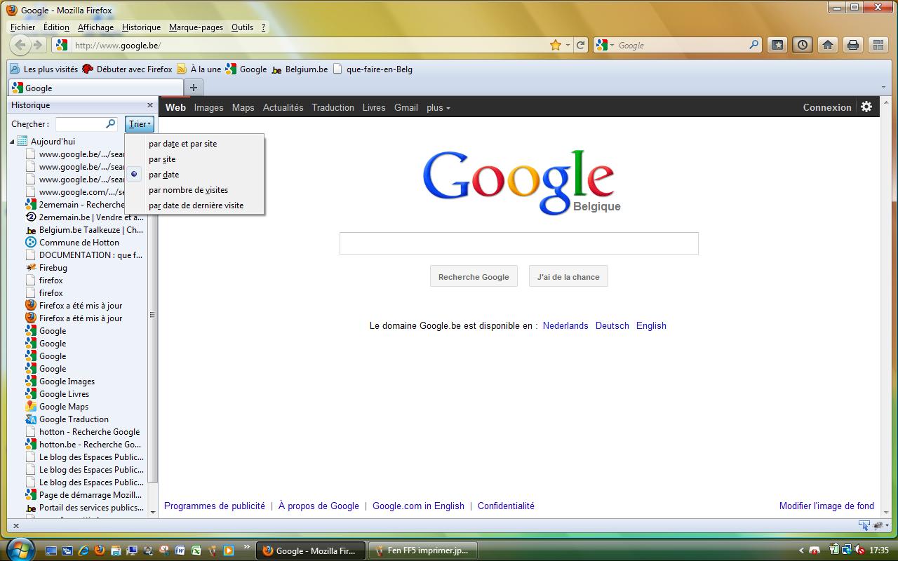Viewport: 898px width, 561px height.
Task: Click the history sidebar vertical scrollbar
Action: (153, 316)
